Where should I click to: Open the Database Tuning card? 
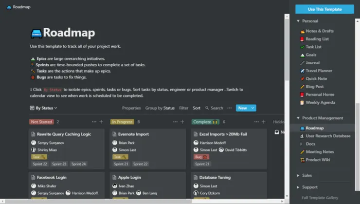tap(229, 185)
